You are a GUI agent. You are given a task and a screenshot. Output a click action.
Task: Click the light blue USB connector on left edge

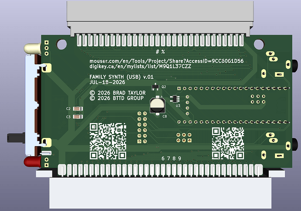point(31,105)
